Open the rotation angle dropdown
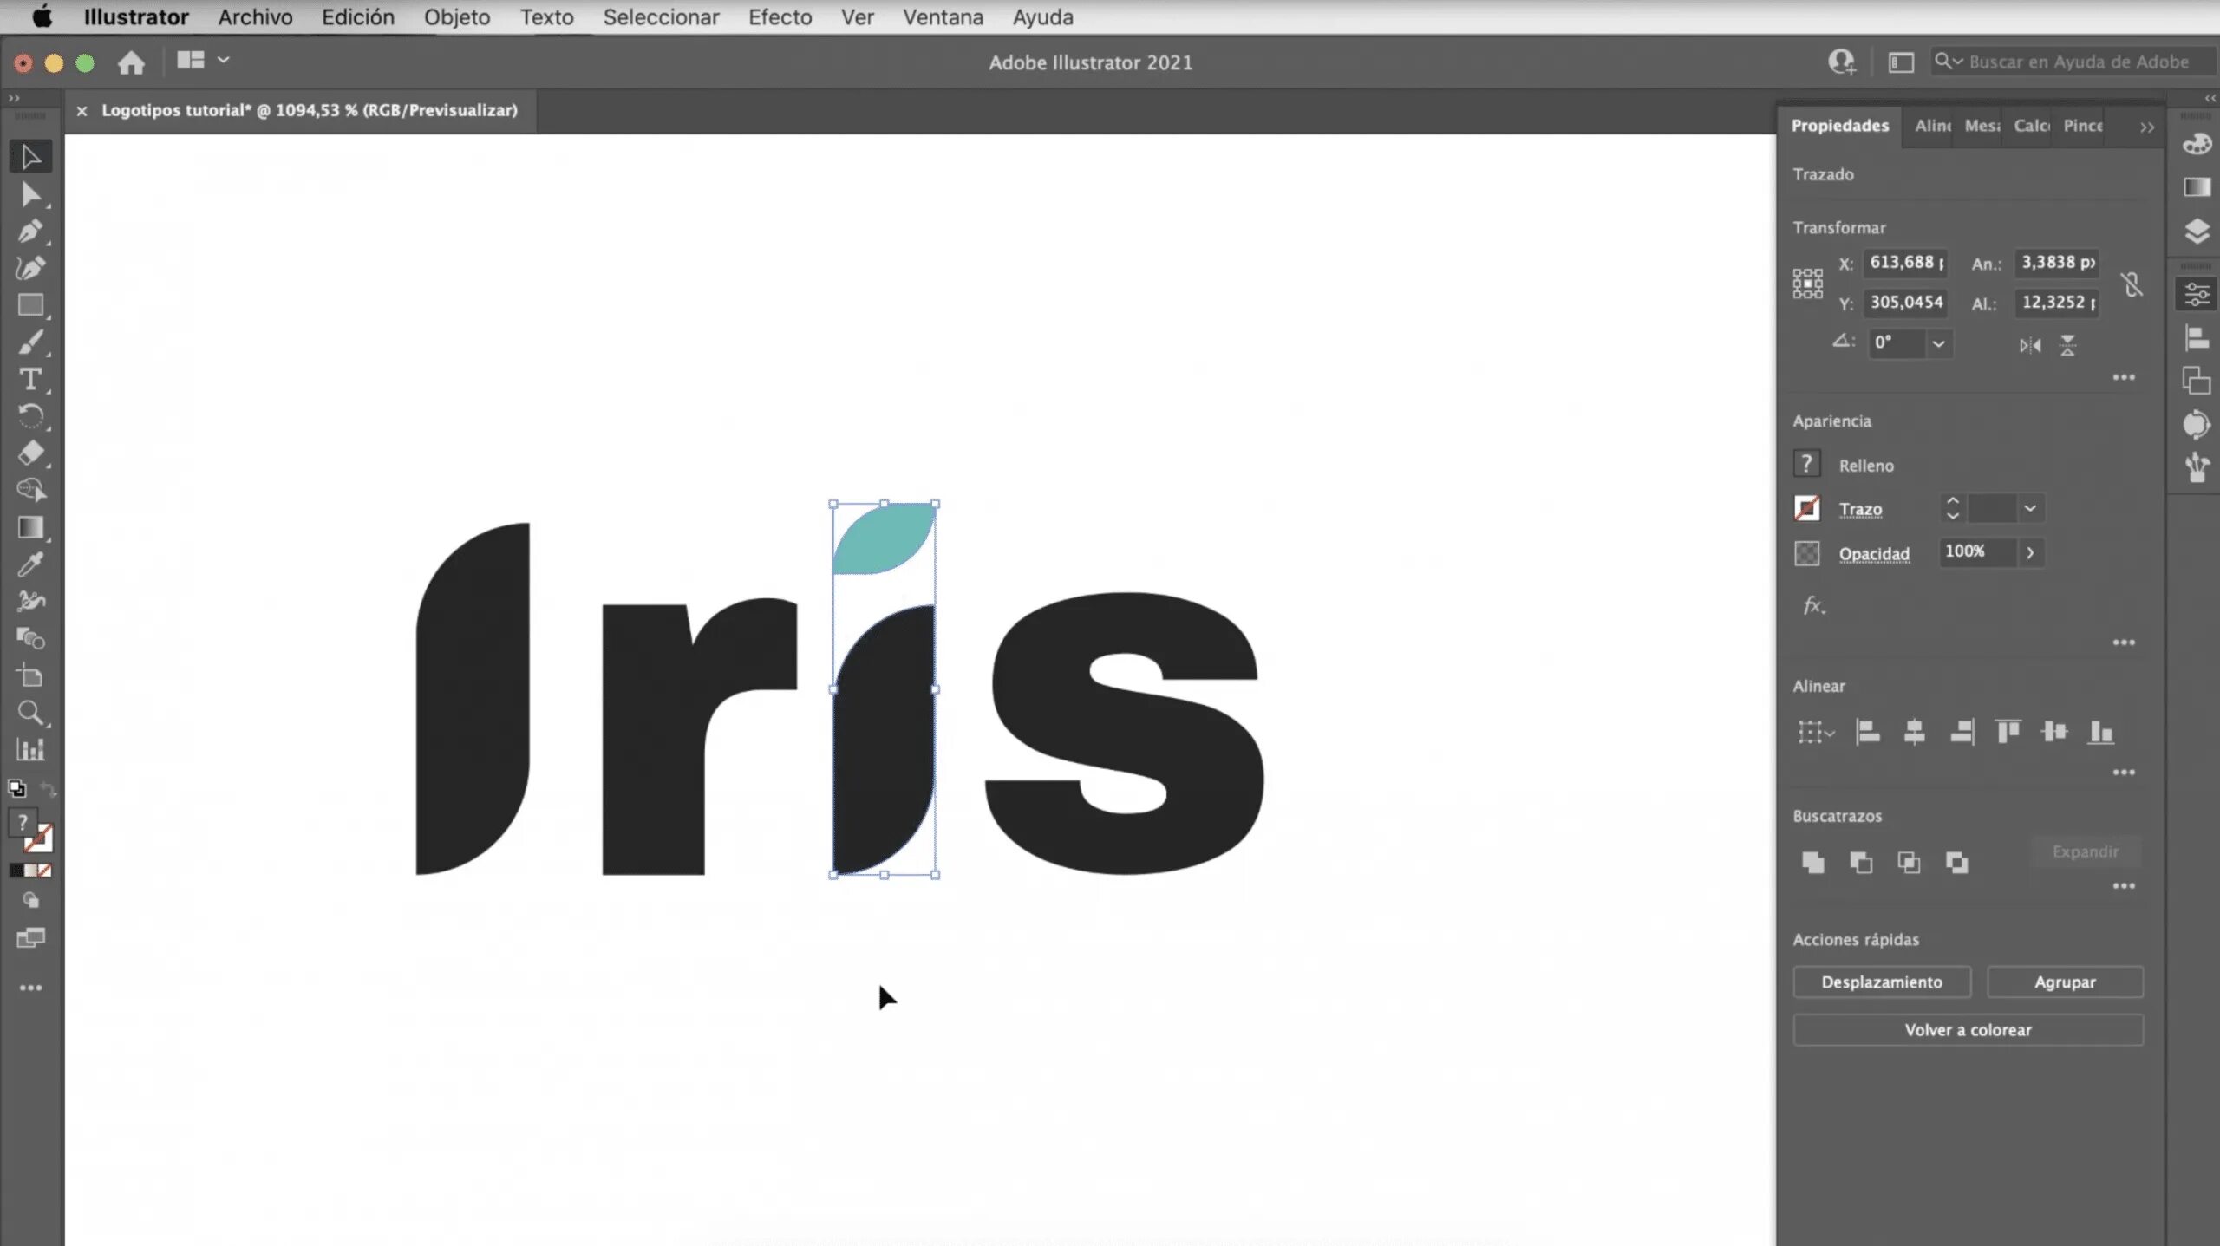The image size is (2220, 1246). point(1938,344)
